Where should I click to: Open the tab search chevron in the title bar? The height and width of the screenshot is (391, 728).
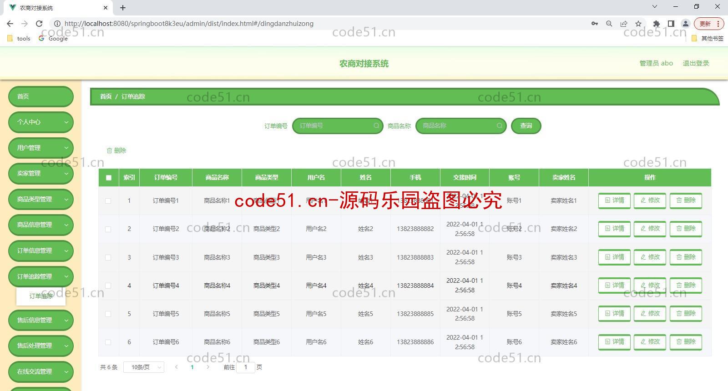pos(655,7)
